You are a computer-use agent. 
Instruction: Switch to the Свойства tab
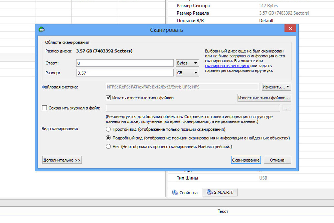tap(185, 193)
